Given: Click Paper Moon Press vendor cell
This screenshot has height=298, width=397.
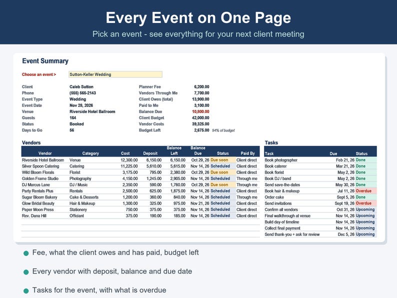Looking at the screenshot, I should (37, 209).
